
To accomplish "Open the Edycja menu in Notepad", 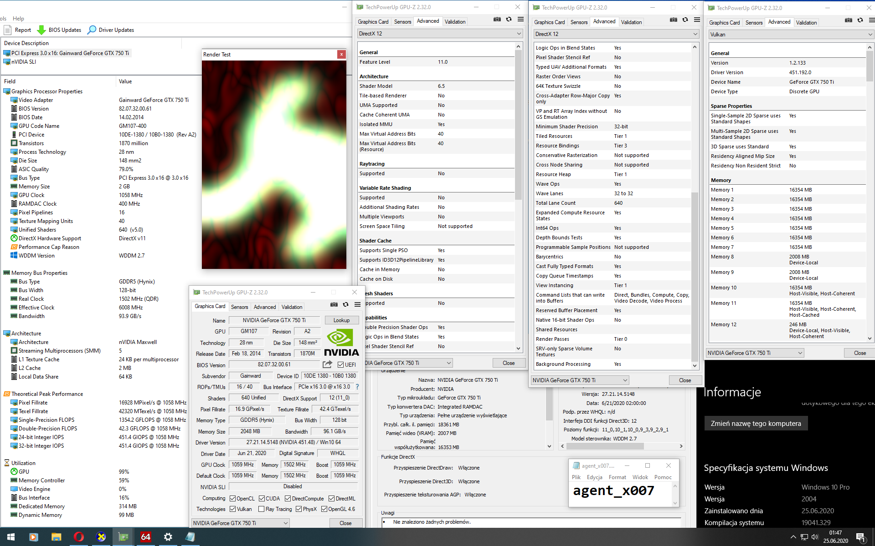I will [594, 477].
